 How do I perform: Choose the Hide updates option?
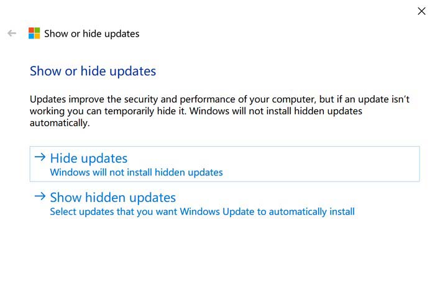pyautogui.click(x=88, y=158)
